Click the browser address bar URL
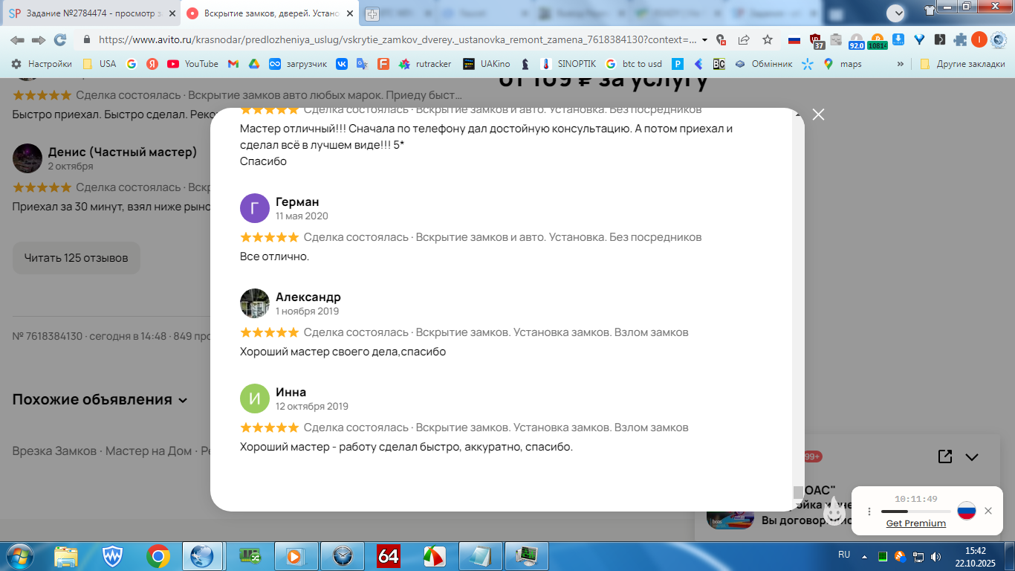This screenshot has width=1015, height=571. coord(398,40)
